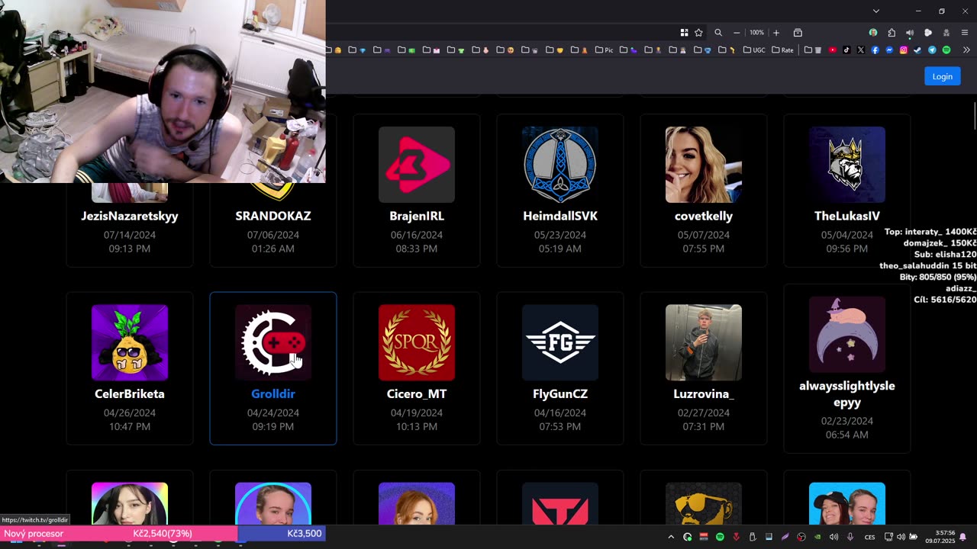The width and height of the screenshot is (977, 549).
Task: Open the browser profile avatar icon
Action: [873, 33]
